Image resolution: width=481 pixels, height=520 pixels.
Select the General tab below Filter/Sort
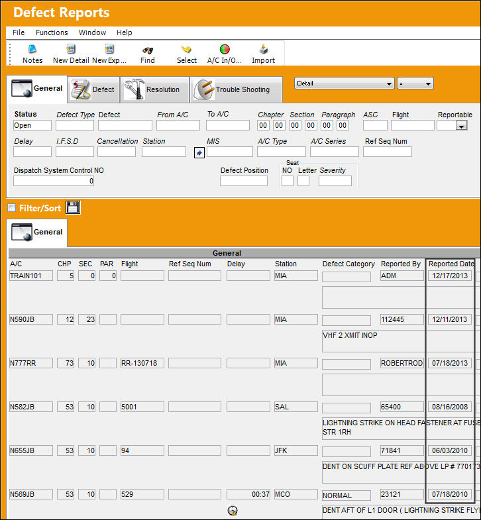point(37,233)
